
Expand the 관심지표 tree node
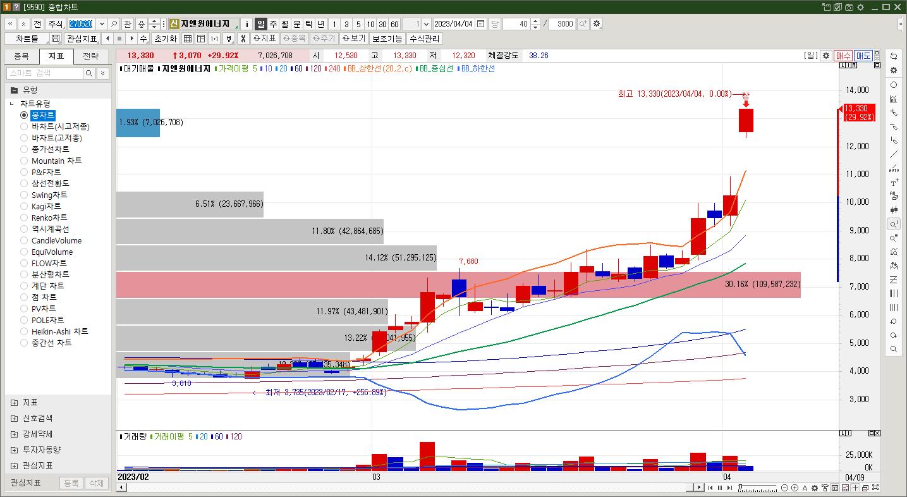tap(15, 465)
